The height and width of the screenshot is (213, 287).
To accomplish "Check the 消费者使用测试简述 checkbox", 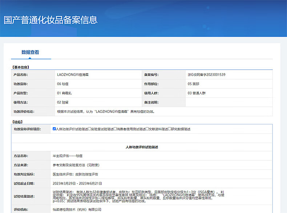I will [x=115, y=129].
